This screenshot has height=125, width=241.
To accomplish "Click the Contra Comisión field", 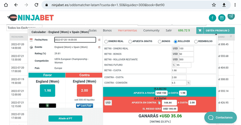I will [x=179, y=83].
